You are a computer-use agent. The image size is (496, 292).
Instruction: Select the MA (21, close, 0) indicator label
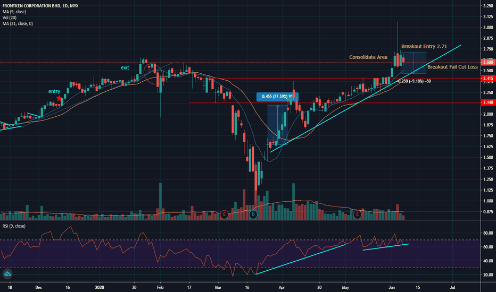[18, 24]
